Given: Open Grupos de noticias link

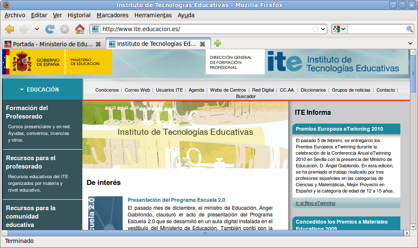Looking at the screenshot, I should [x=351, y=90].
